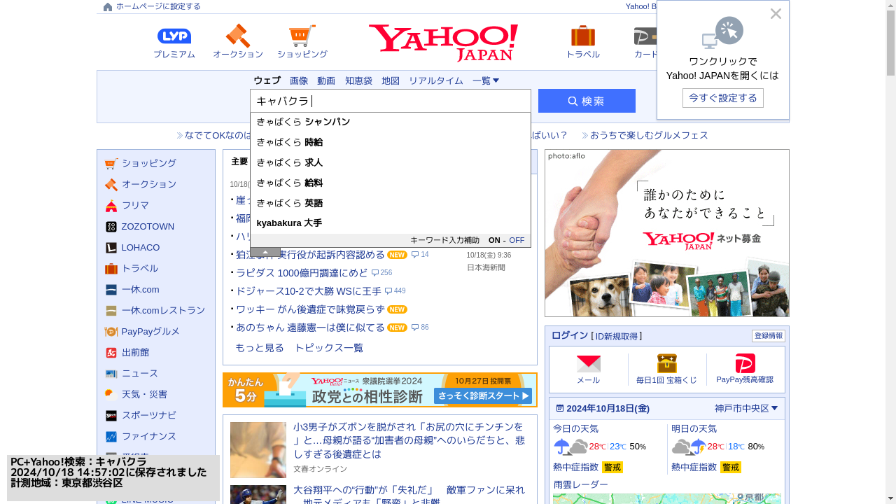This screenshot has height=504, width=896.
Task: Turn keyword input assist OFF
Action: pos(517,240)
